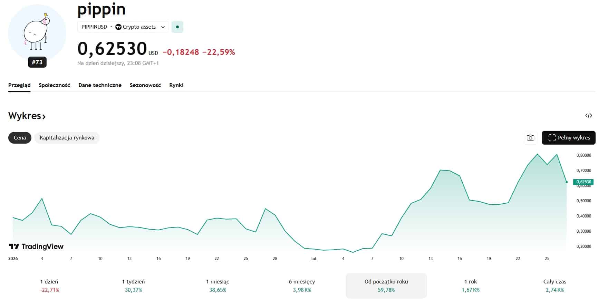Screen dimensions: 598x300
Task: Select the Cały czas range
Action: tap(554, 286)
